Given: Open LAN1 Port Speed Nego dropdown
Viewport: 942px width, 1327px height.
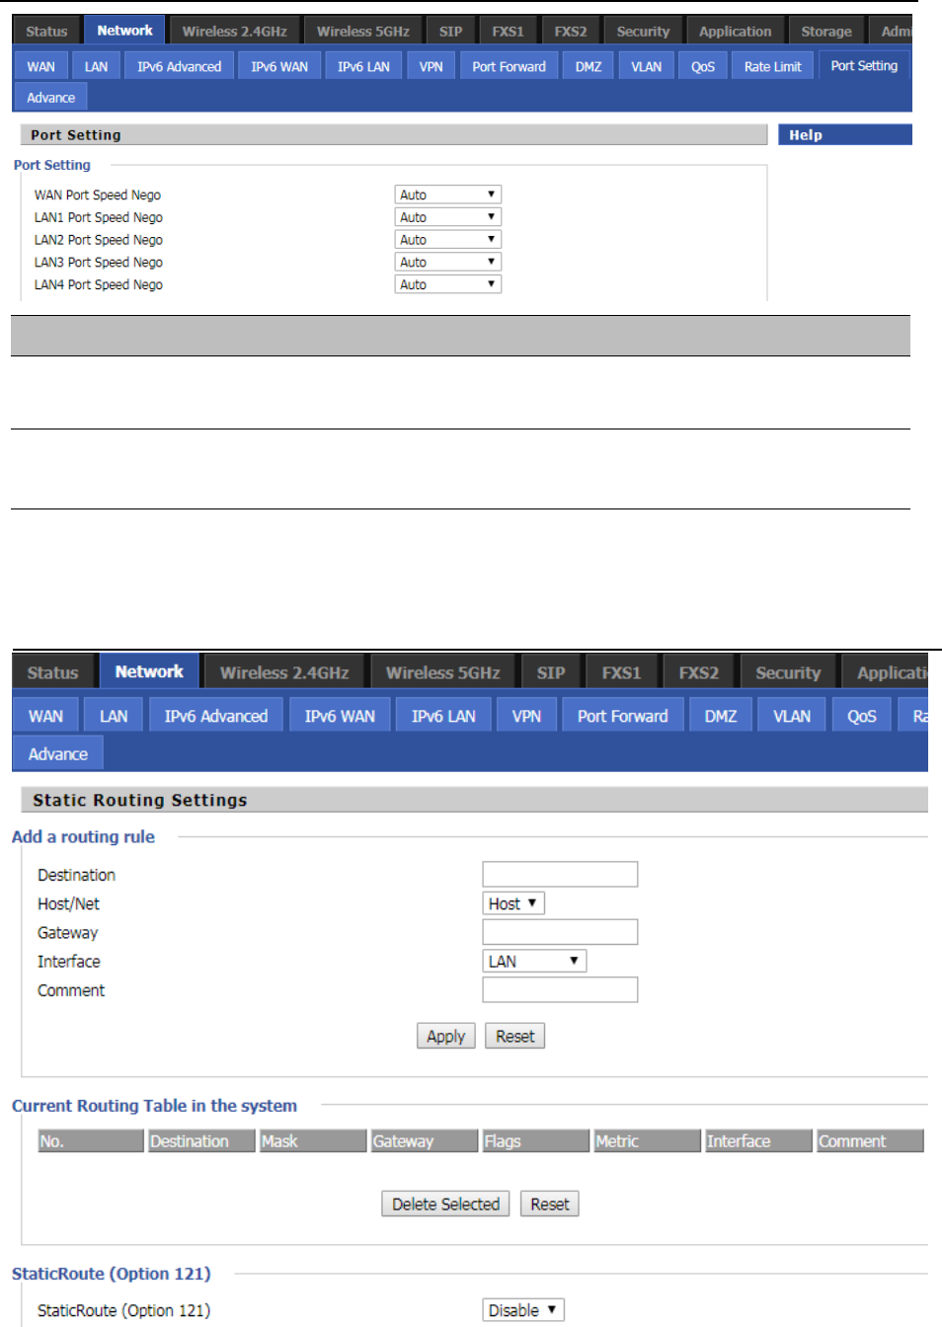Looking at the screenshot, I should click(448, 217).
